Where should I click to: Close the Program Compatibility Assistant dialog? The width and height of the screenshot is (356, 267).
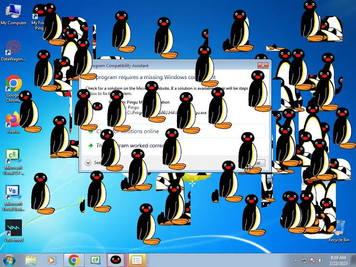(263, 65)
